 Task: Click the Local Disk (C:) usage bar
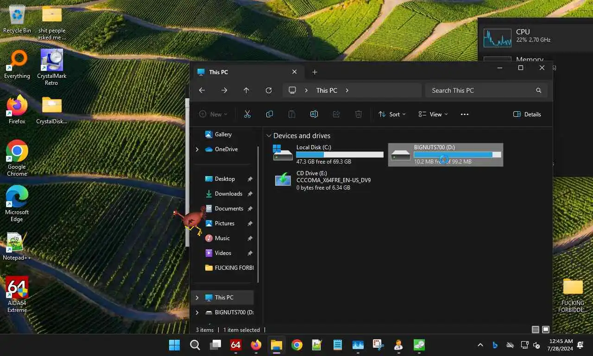(340, 154)
